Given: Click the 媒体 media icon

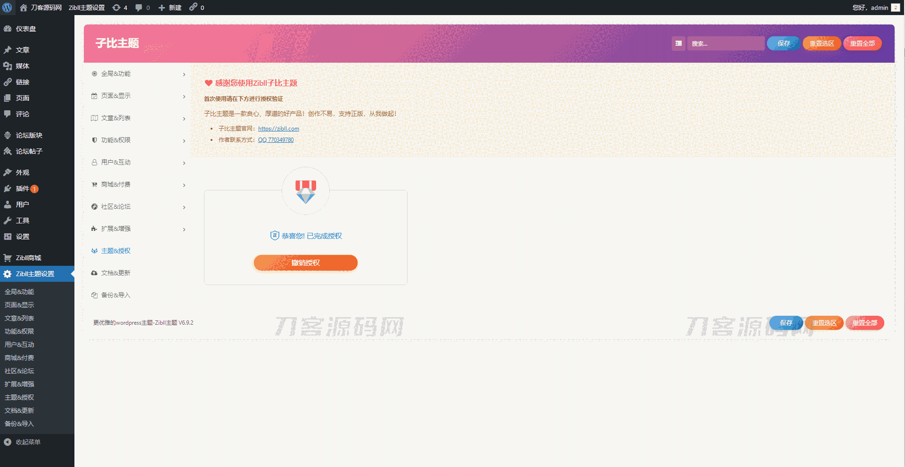Looking at the screenshot, I should (x=8, y=66).
